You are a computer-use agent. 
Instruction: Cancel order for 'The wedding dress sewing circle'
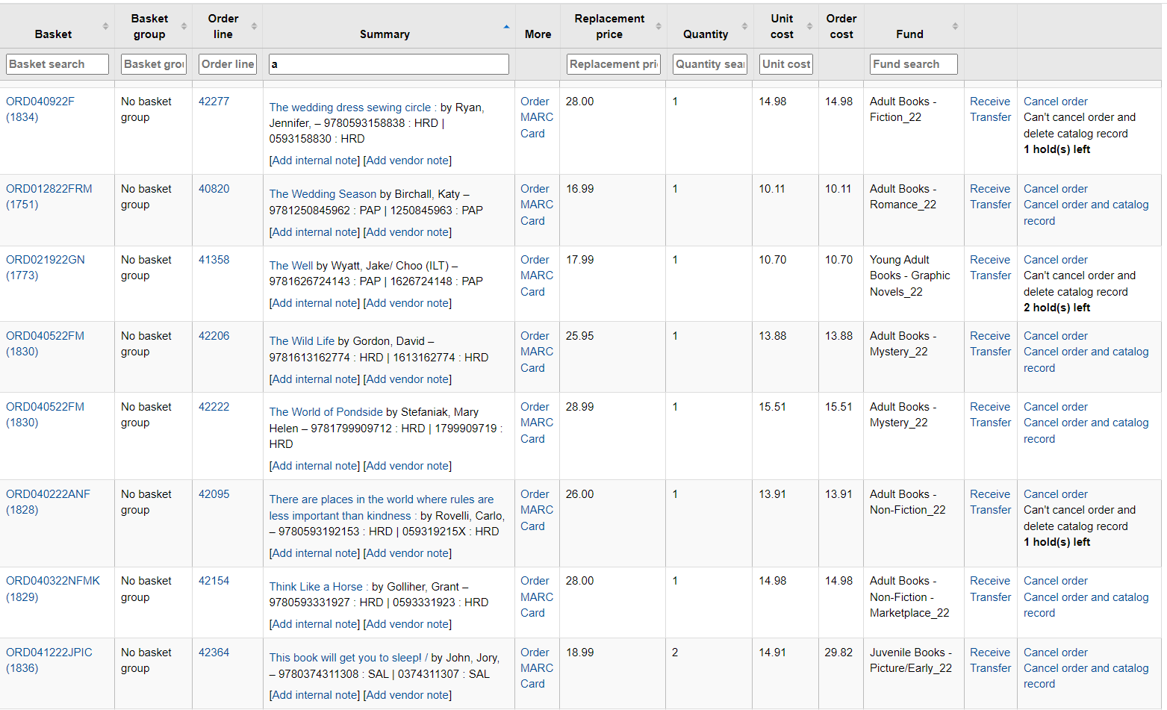click(x=1055, y=102)
